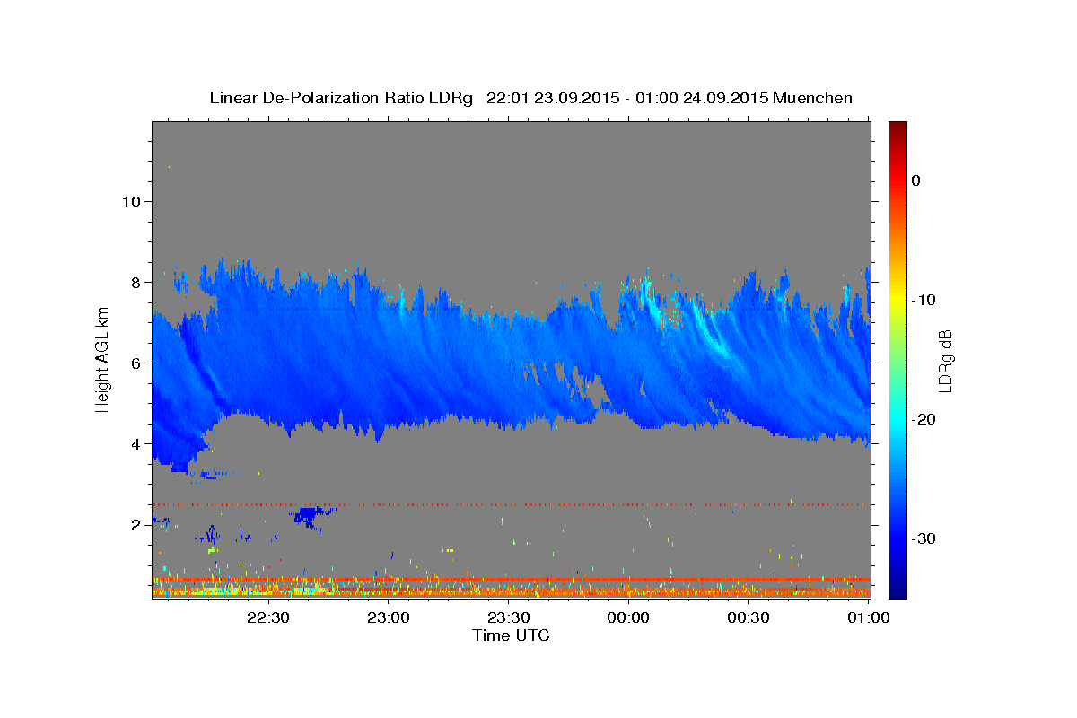This screenshot has width=1077, height=718.
Task: Click the height axis label '2'
Action: tap(135, 525)
